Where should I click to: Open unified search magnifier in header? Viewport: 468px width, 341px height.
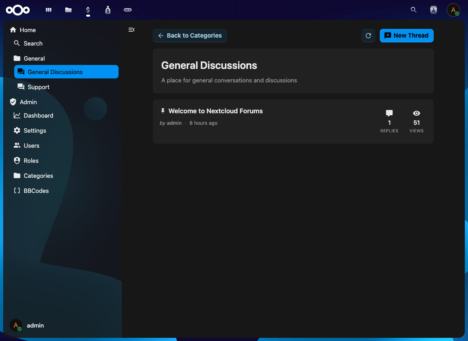pyautogui.click(x=413, y=10)
